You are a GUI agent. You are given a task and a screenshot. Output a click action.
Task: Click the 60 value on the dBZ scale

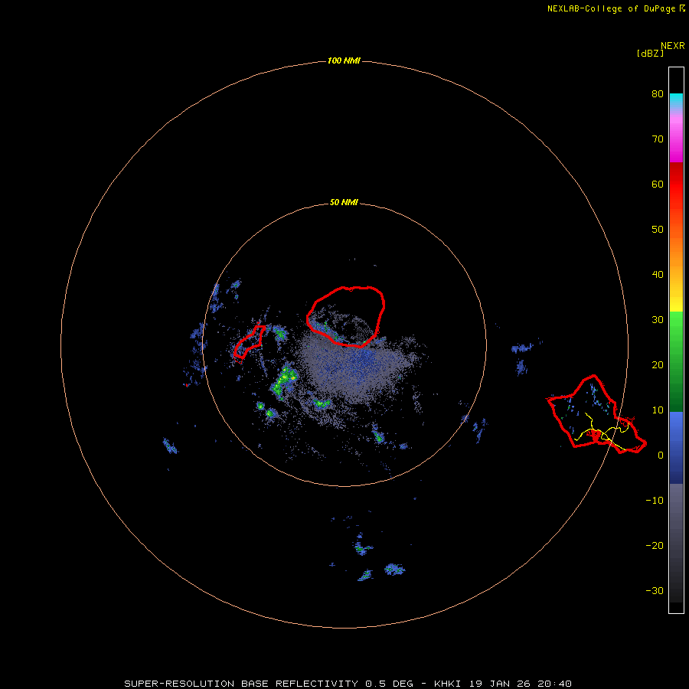click(x=658, y=184)
